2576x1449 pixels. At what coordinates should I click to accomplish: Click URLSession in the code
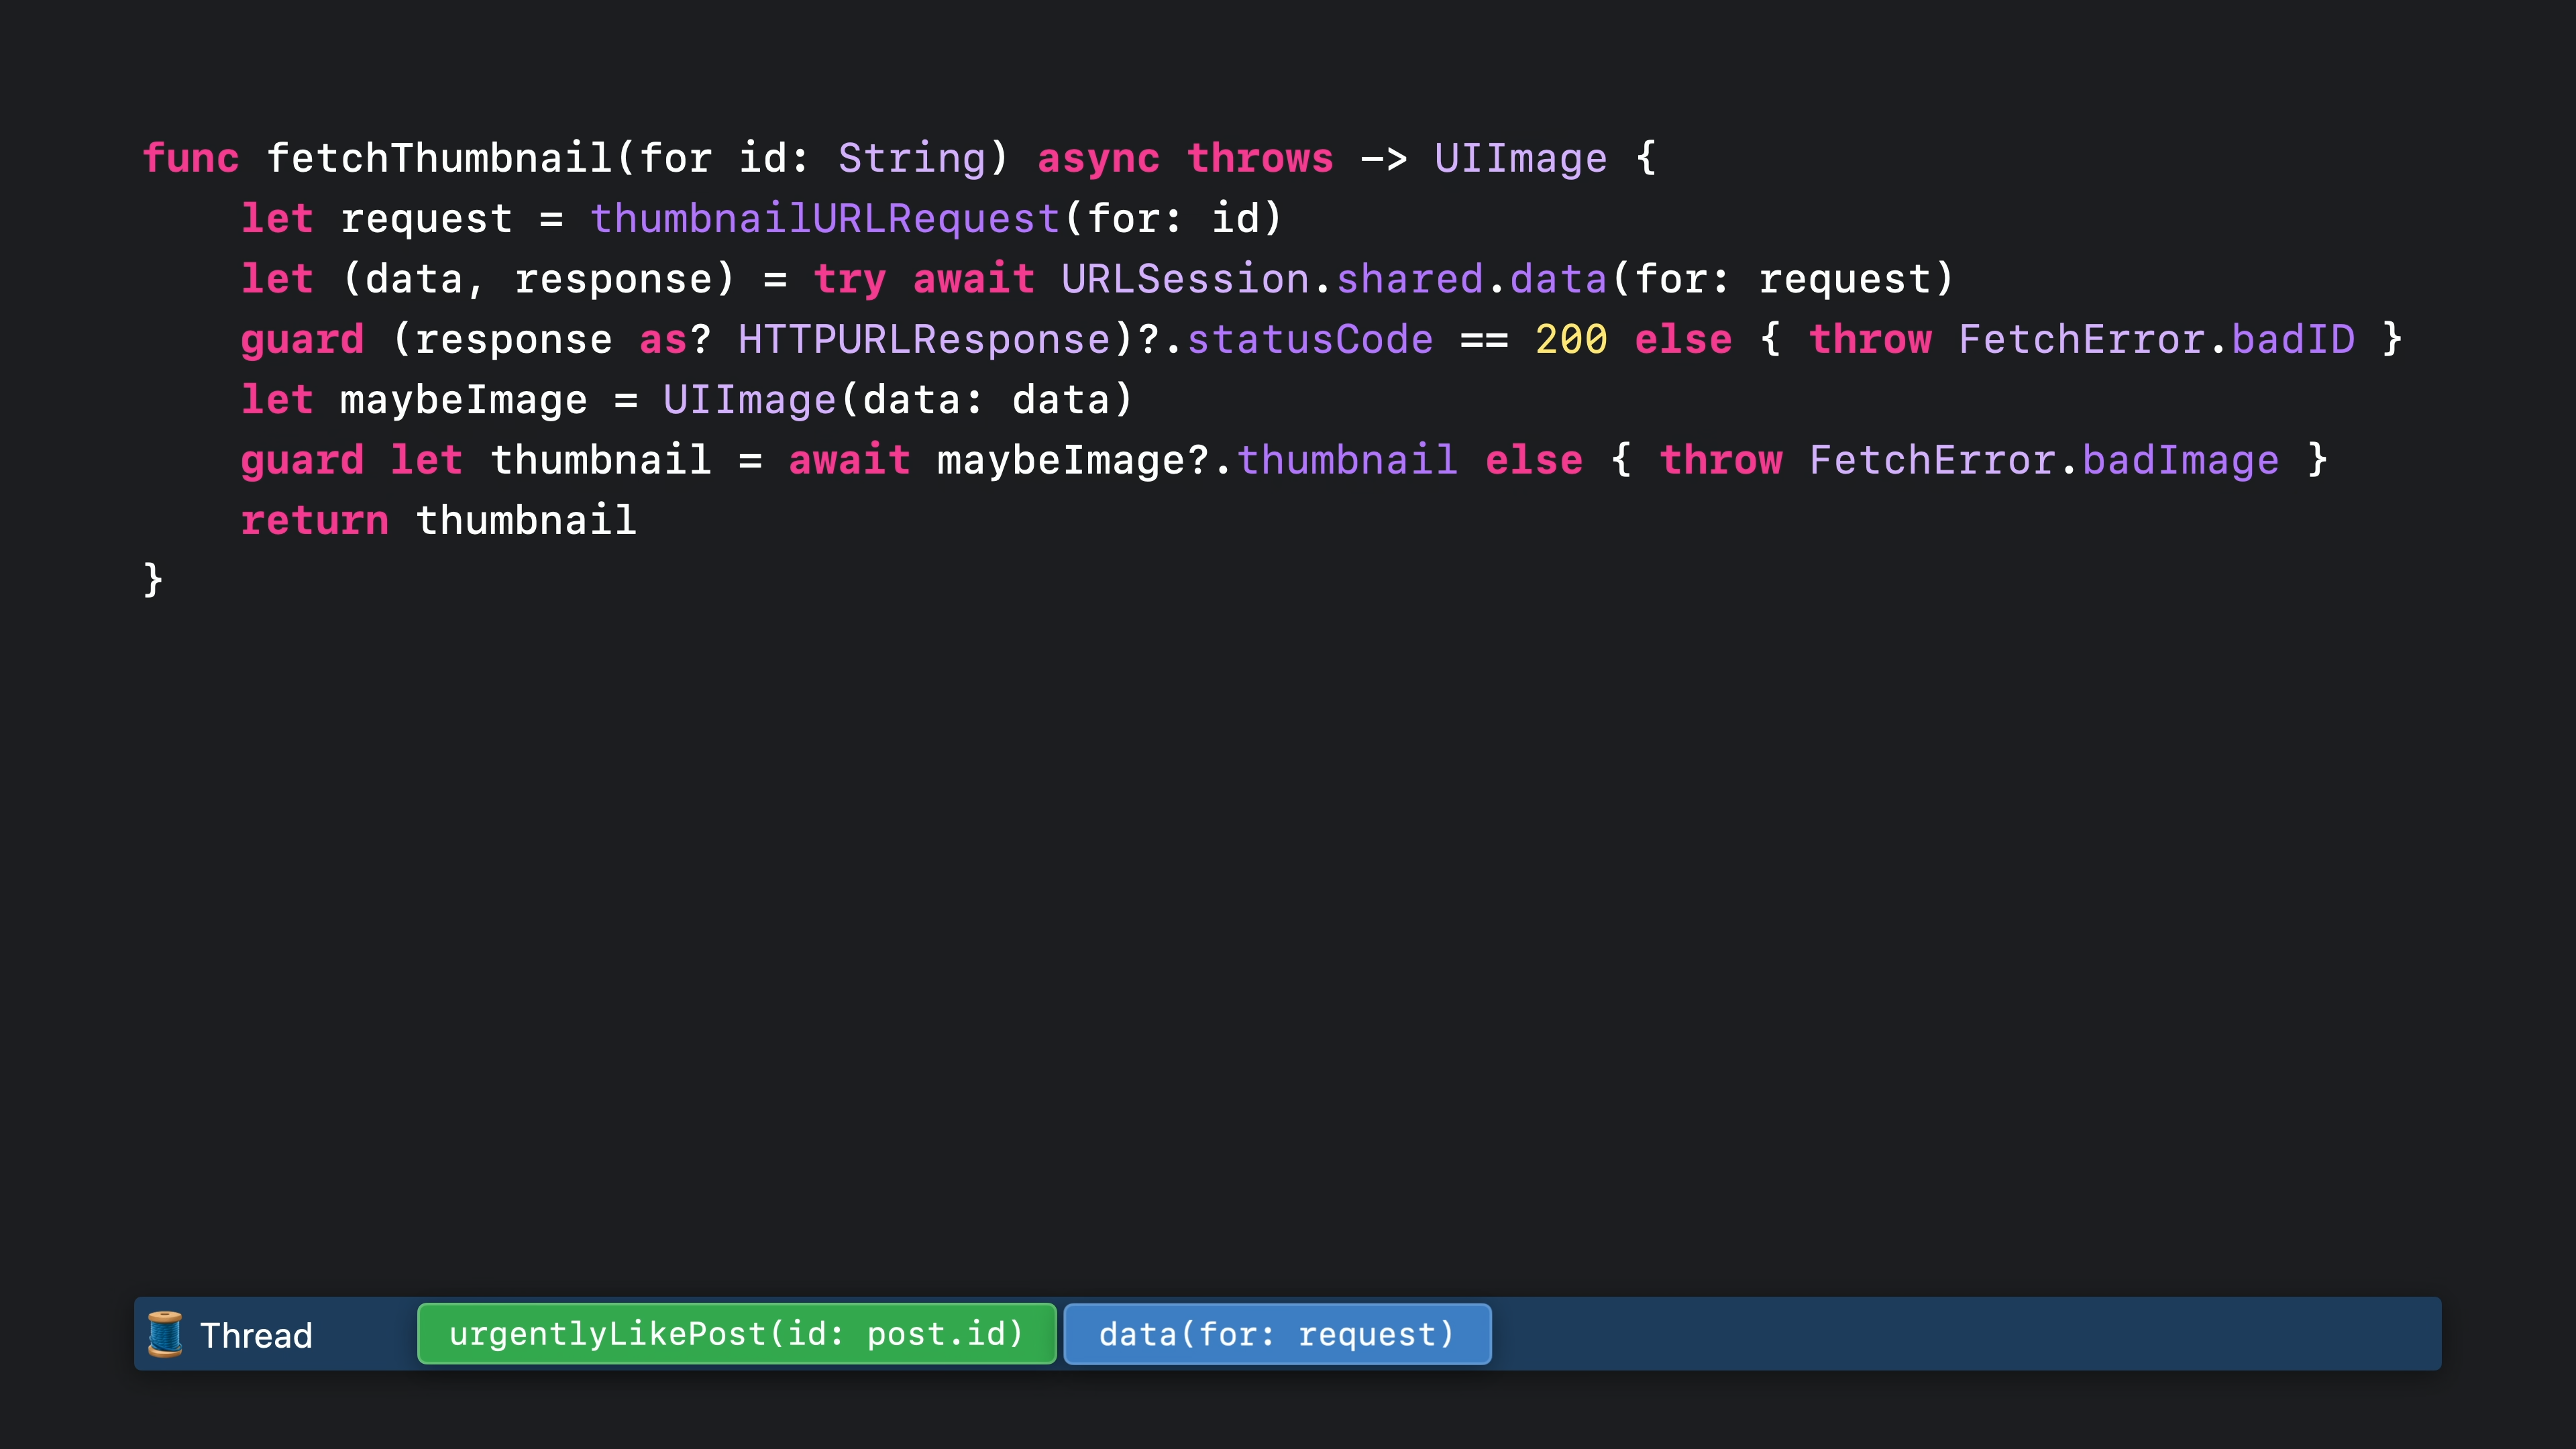[1185, 279]
